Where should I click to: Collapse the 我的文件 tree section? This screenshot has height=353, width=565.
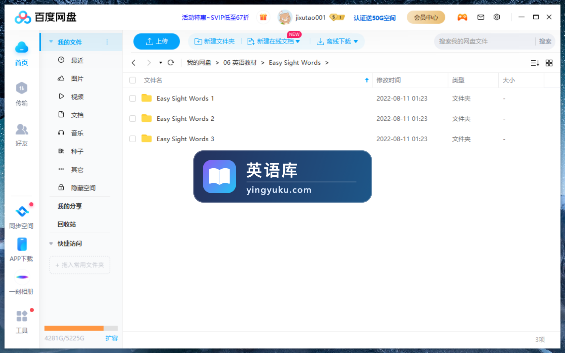[51, 42]
